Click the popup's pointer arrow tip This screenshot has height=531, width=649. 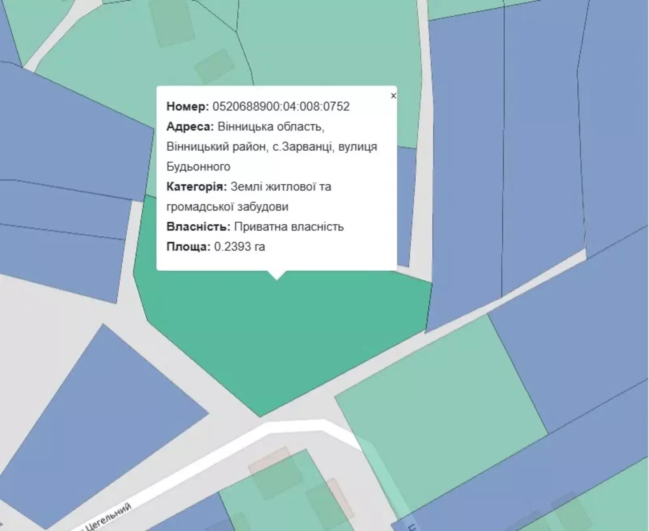(277, 278)
